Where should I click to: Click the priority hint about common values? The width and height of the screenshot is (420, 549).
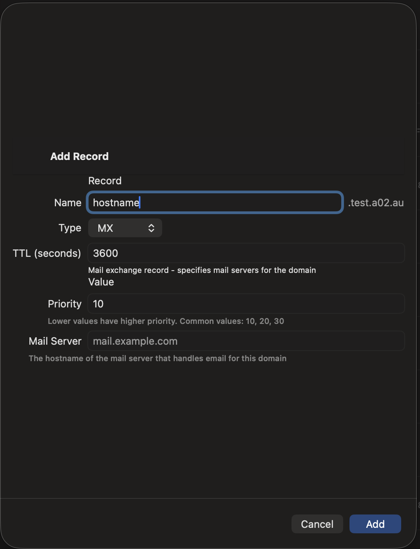click(166, 321)
